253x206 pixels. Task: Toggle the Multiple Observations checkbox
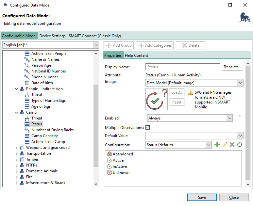(148, 127)
